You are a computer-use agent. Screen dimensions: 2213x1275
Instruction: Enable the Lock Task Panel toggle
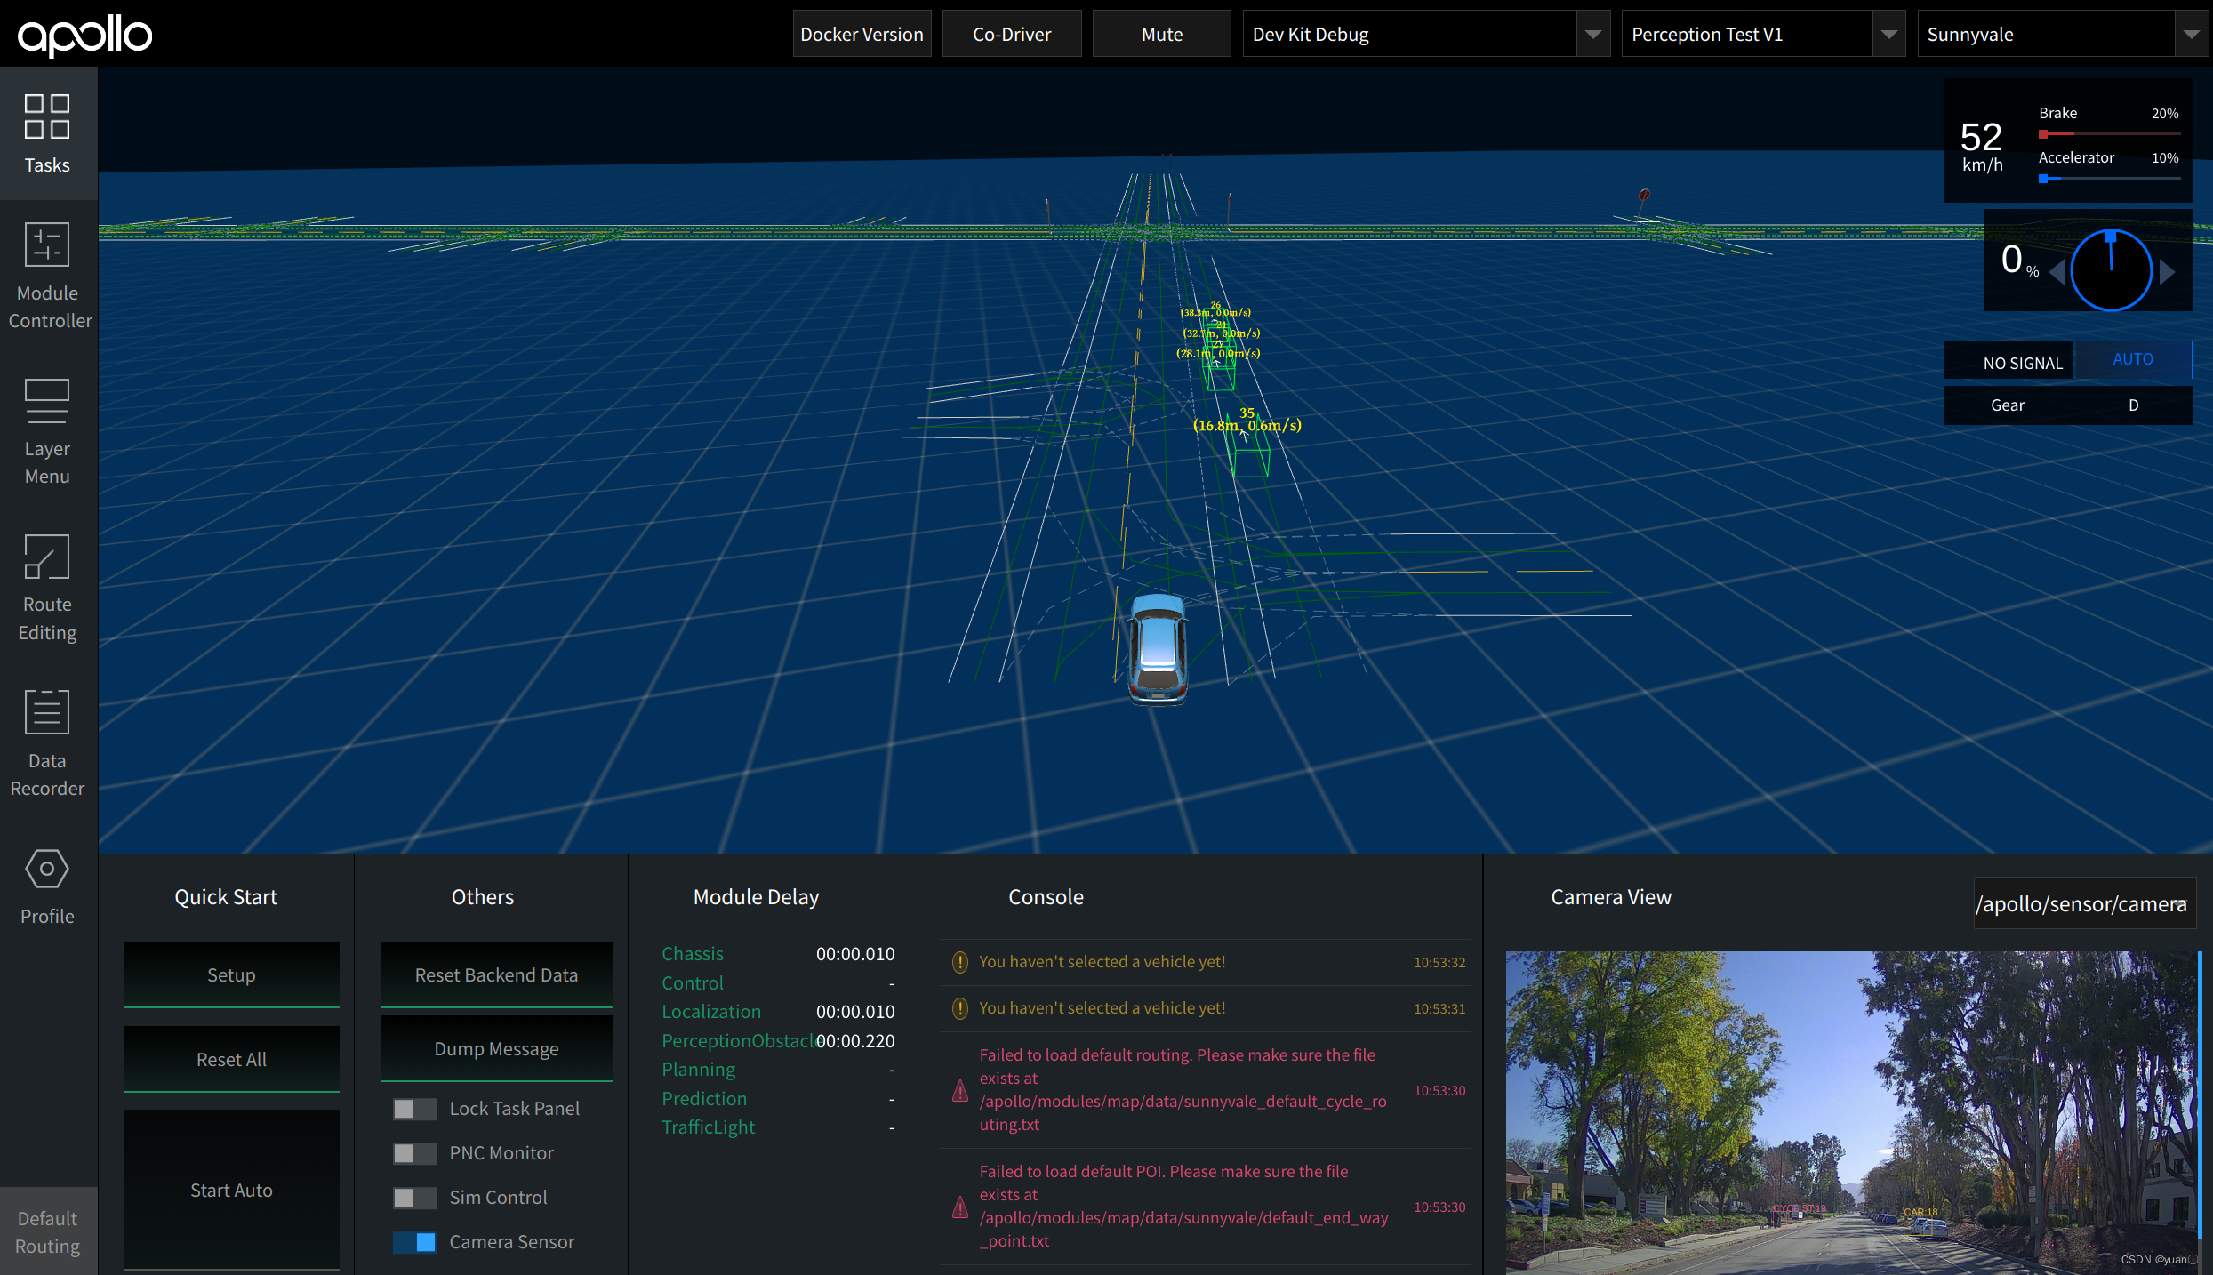pyautogui.click(x=414, y=1109)
